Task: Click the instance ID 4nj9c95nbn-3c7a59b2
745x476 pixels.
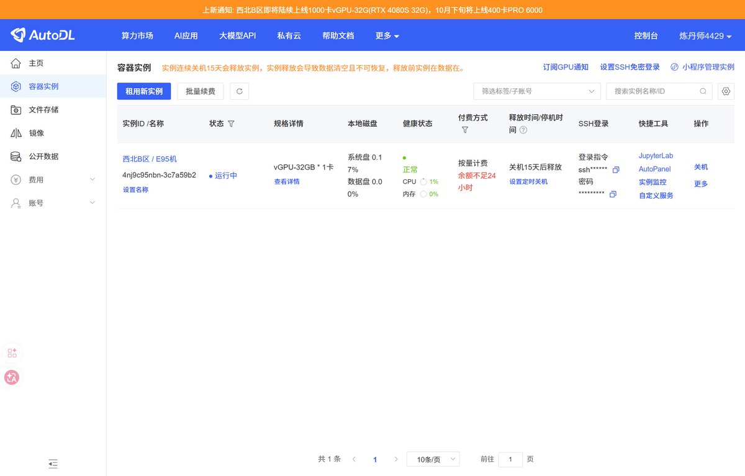Action: pos(159,175)
